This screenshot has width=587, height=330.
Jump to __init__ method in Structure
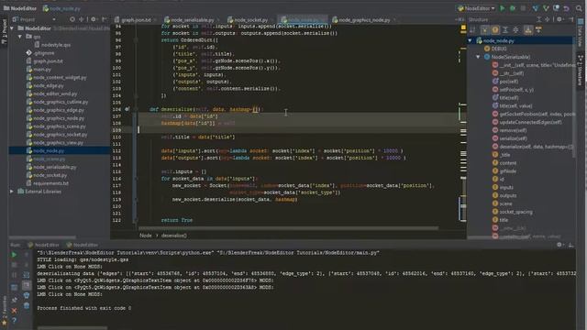[534, 65]
